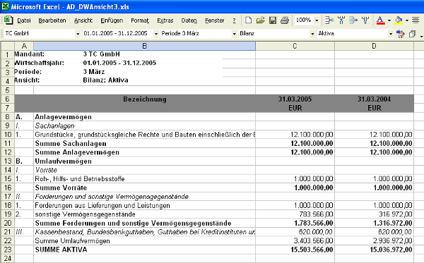Open the Einfügen menu
Screen dimensions: 424x263
tap(112, 20)
